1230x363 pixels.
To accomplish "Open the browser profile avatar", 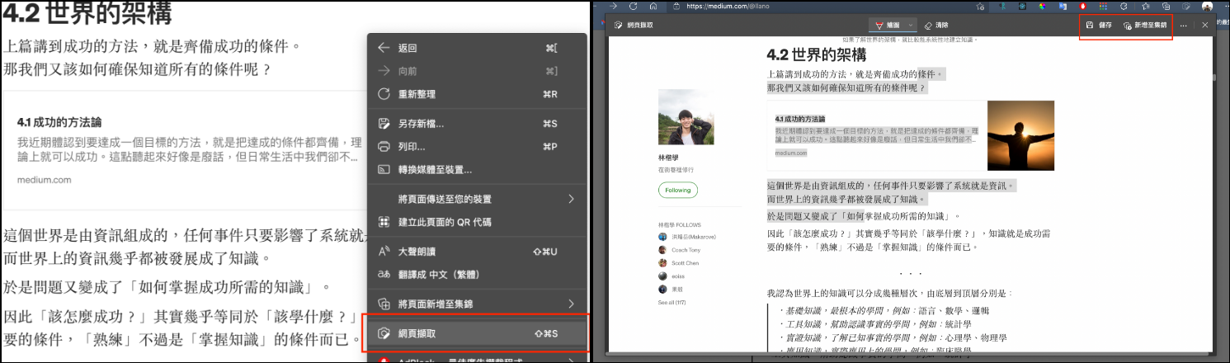I will (x=1207, y=6).
